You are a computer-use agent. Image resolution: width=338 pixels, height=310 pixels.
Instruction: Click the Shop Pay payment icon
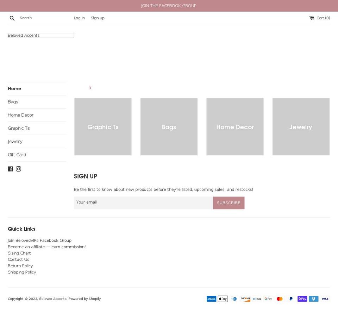point(302,299)
